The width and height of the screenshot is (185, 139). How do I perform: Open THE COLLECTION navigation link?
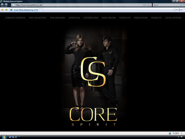pos(38,18)
